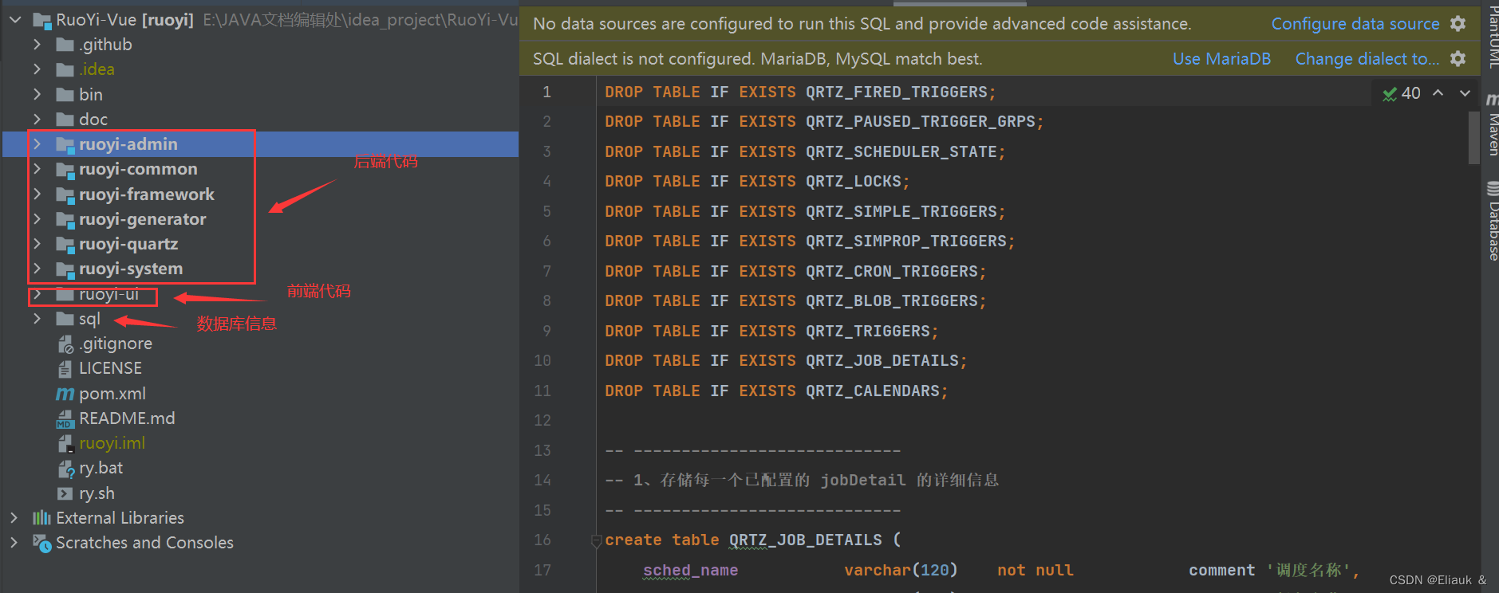Expand the ruoyi-framework module
The height and width of the screenshot is (593, 1499).
pos(37,194)
